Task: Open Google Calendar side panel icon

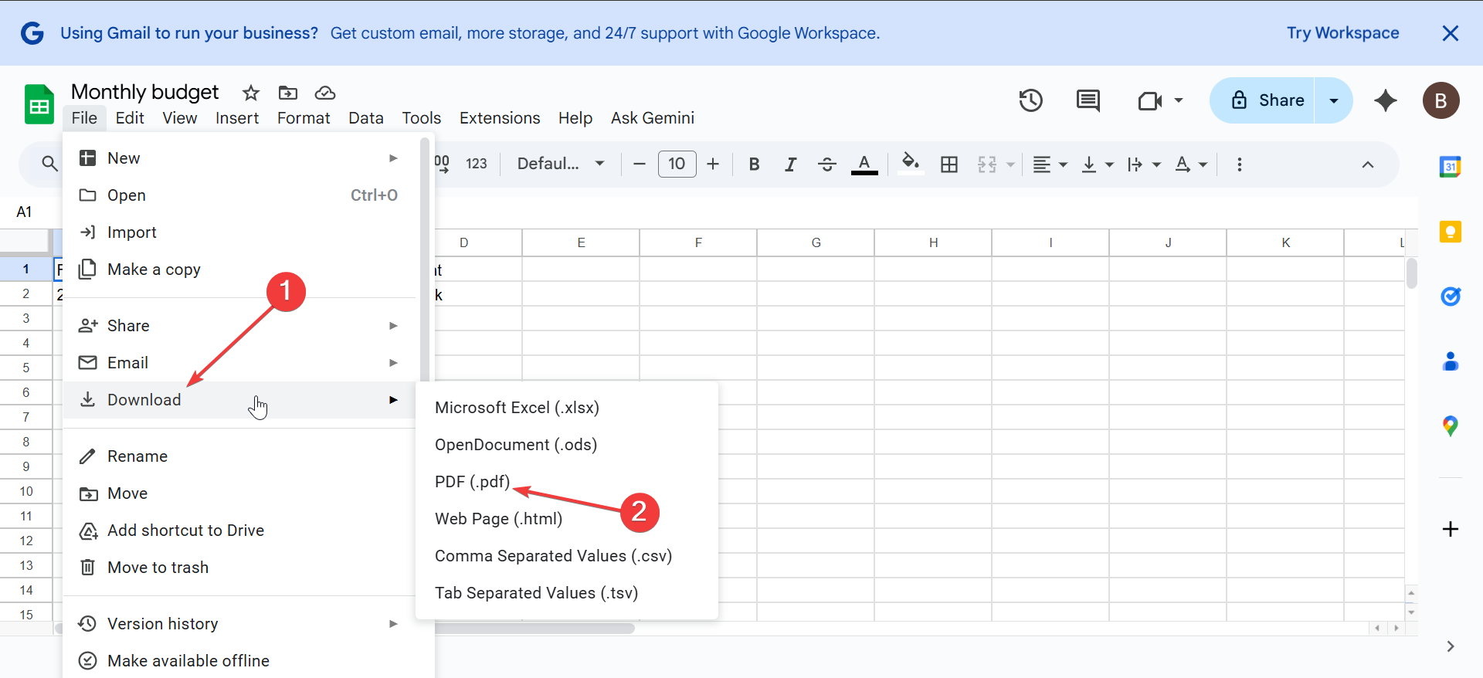Action: tap(1450, 166)
